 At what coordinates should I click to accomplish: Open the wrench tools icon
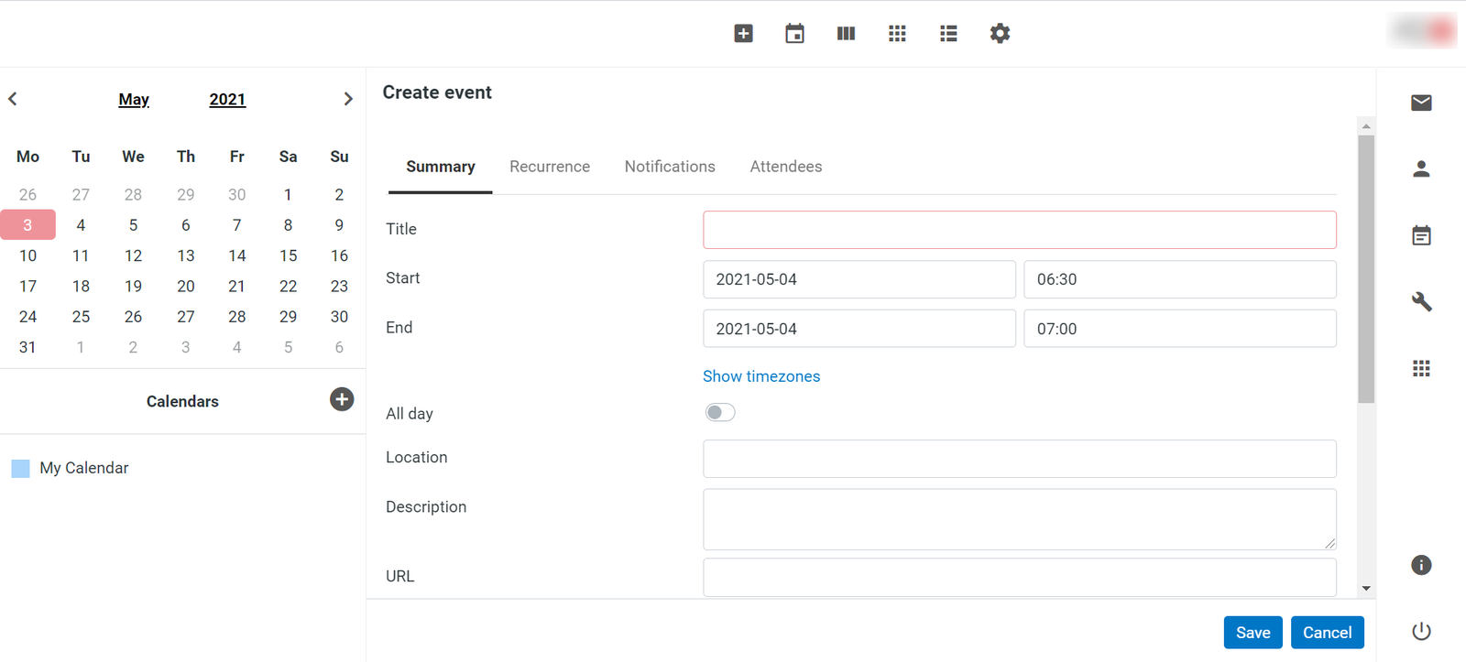click(1421, 301)
